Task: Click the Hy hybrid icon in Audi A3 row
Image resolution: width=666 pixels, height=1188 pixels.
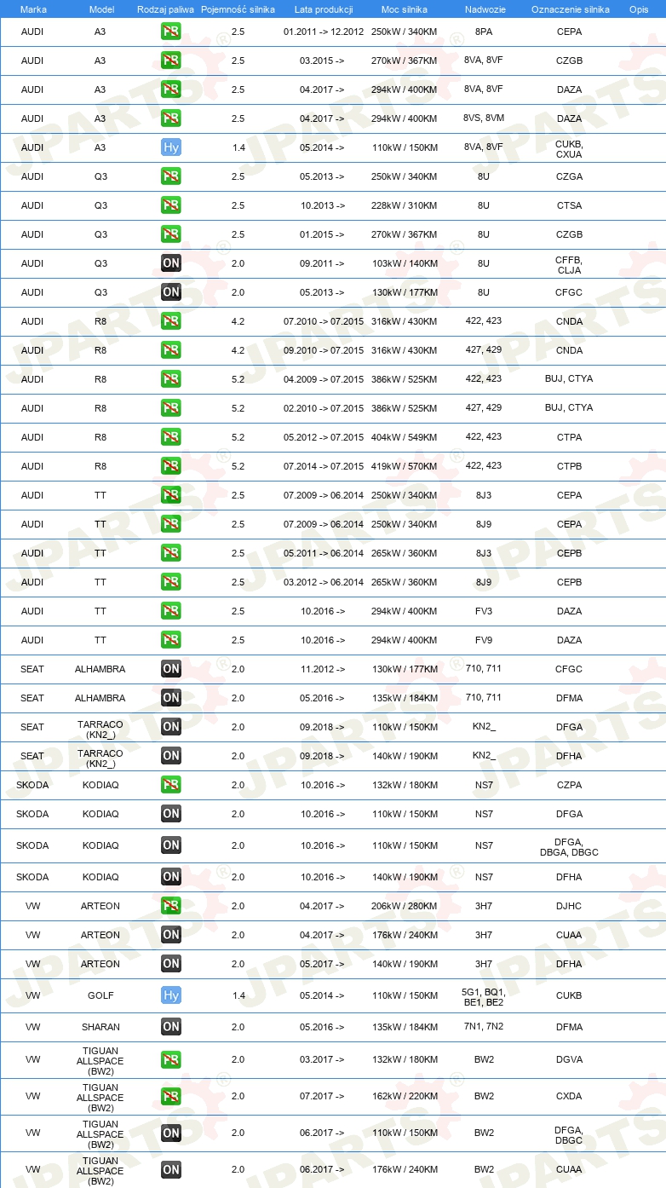Action: coord(171,147)
